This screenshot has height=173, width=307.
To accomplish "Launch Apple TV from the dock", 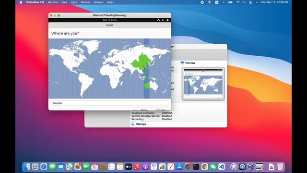I will tap(129, 167).
